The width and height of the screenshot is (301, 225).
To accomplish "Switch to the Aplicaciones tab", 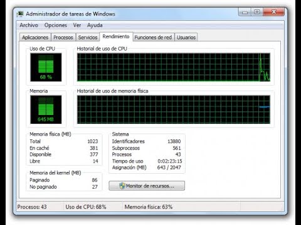I will (x=35, y=37).
